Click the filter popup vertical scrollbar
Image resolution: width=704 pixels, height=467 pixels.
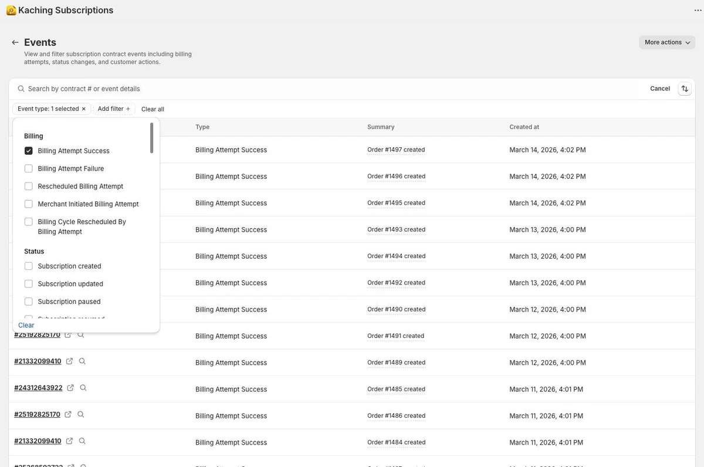click(x=152, y=138)
